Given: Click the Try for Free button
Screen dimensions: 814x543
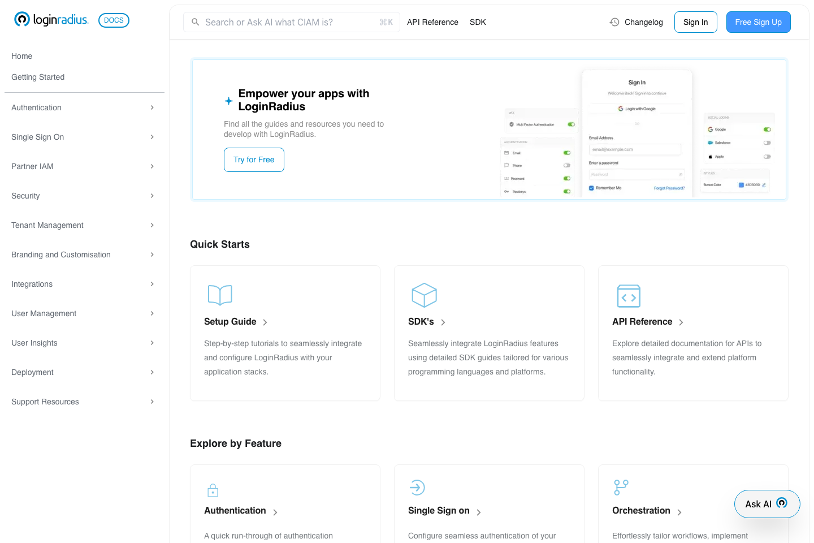Looking at the screenshot, I should 254,160.
